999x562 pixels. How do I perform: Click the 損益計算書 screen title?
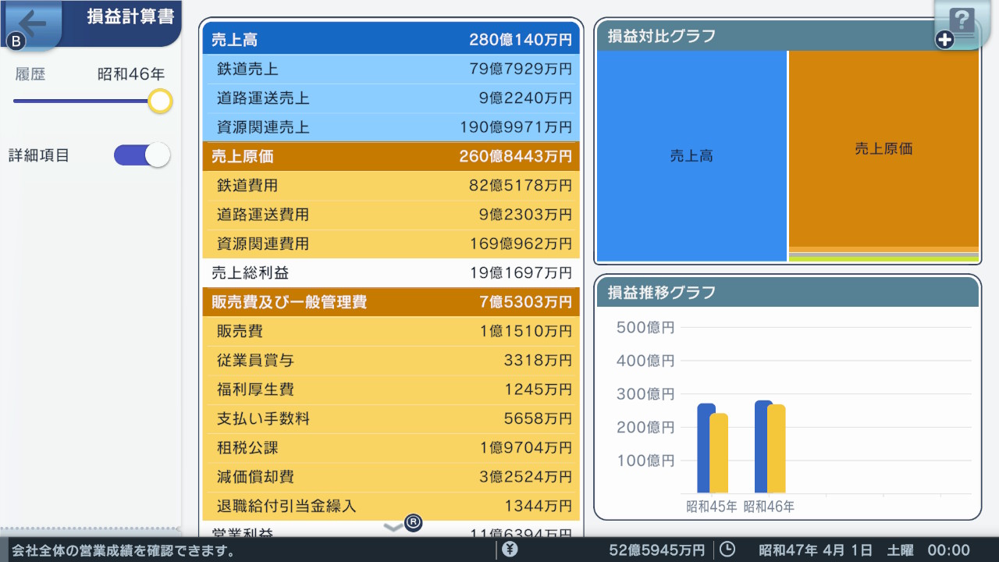pyautogui.click(x=130, y=16)
